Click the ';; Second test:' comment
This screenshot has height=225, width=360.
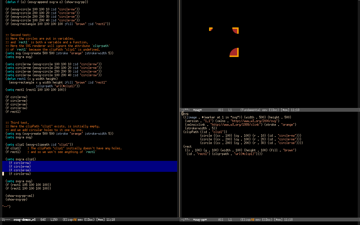point(18,35)
